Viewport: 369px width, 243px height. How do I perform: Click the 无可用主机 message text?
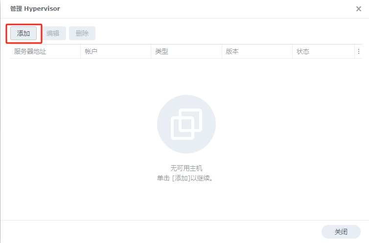186,168
